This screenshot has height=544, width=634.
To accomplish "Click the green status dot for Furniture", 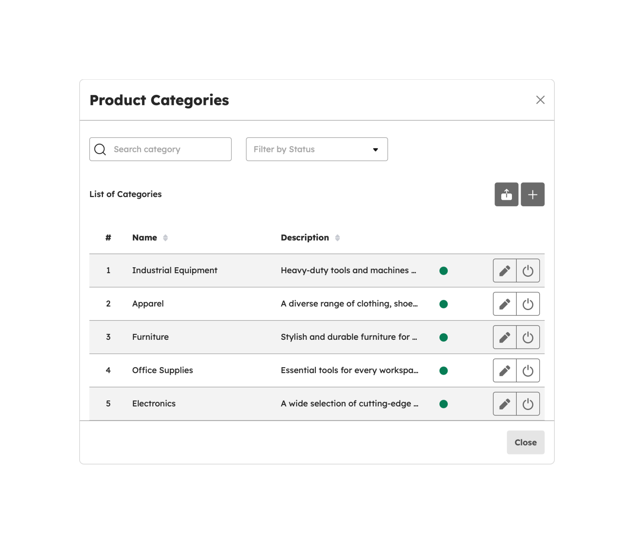I will (x=443, y=337).
